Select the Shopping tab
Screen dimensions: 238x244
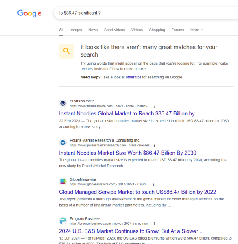[x=157, y=30]
